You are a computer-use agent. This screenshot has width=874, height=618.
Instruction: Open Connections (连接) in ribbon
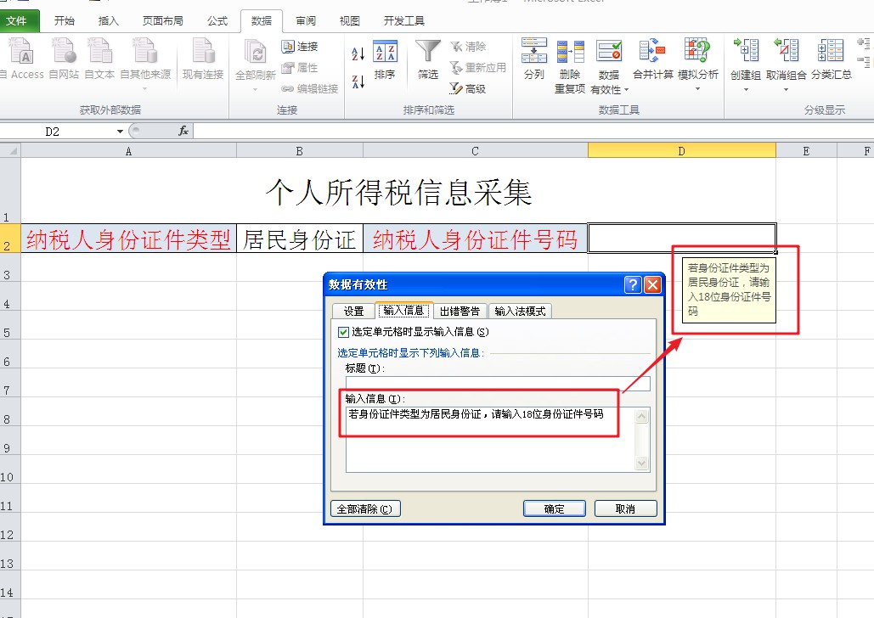tap(300, 46)
